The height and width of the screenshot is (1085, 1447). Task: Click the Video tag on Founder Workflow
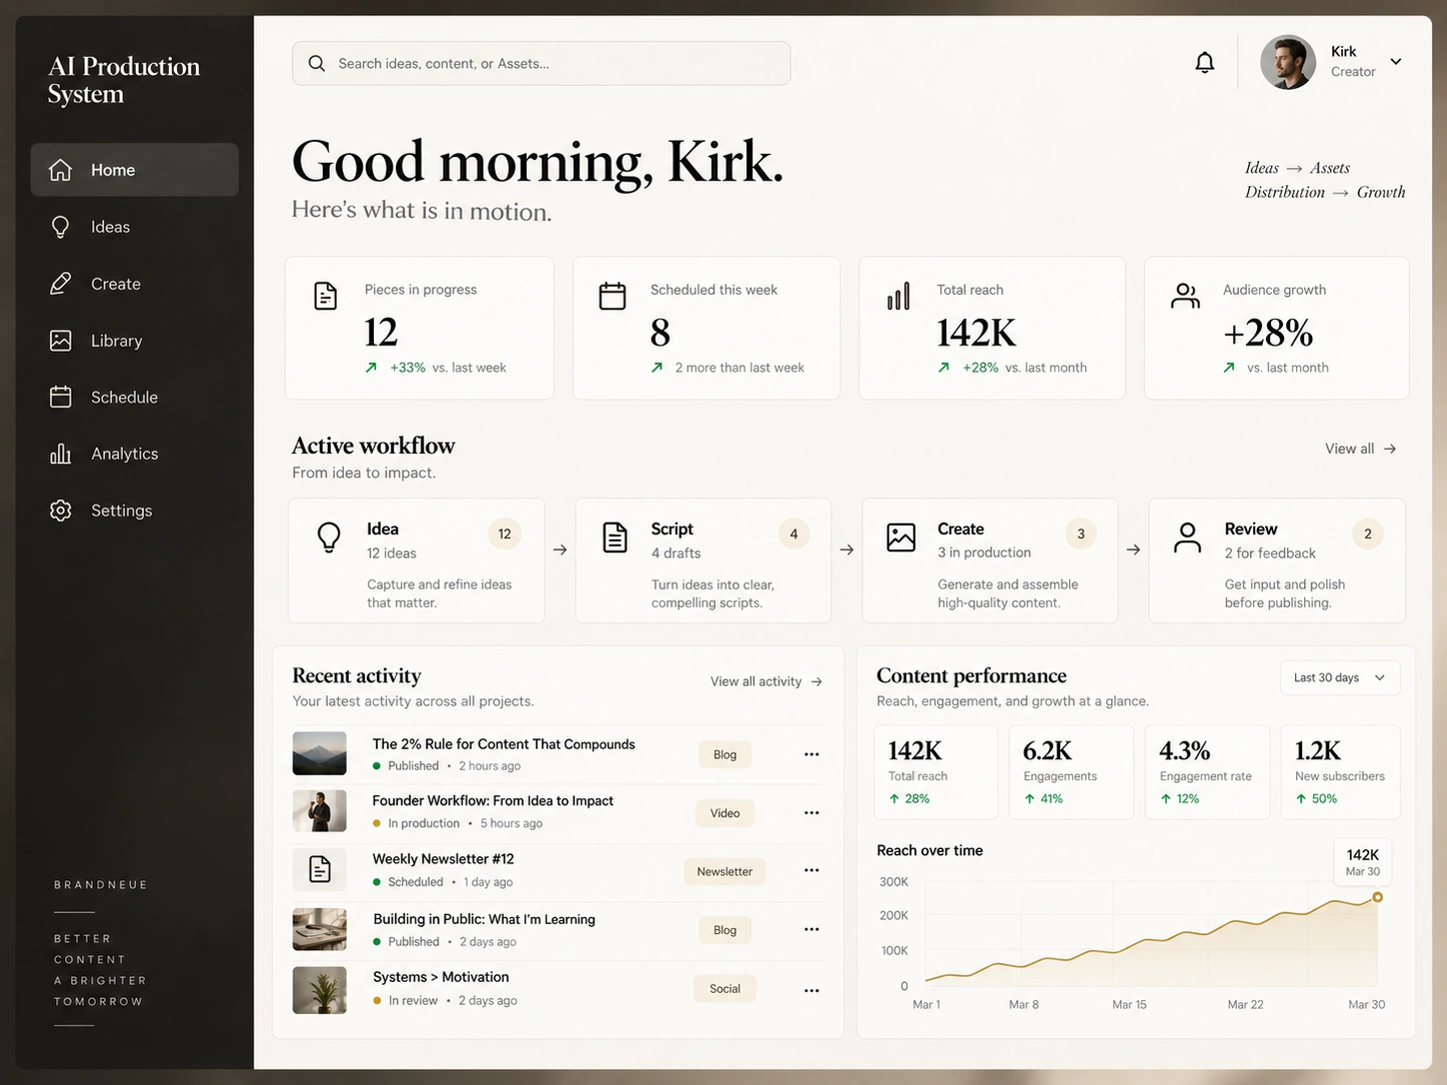pyautogui.click(x=724, y=813)
